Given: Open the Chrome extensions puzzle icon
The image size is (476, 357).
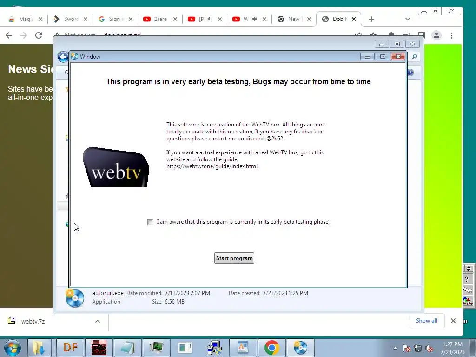Looking at the screenshot, I should click(391, 34).
